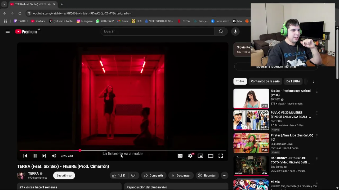Open the WHATSAPP bookmark

pos(105,21)
